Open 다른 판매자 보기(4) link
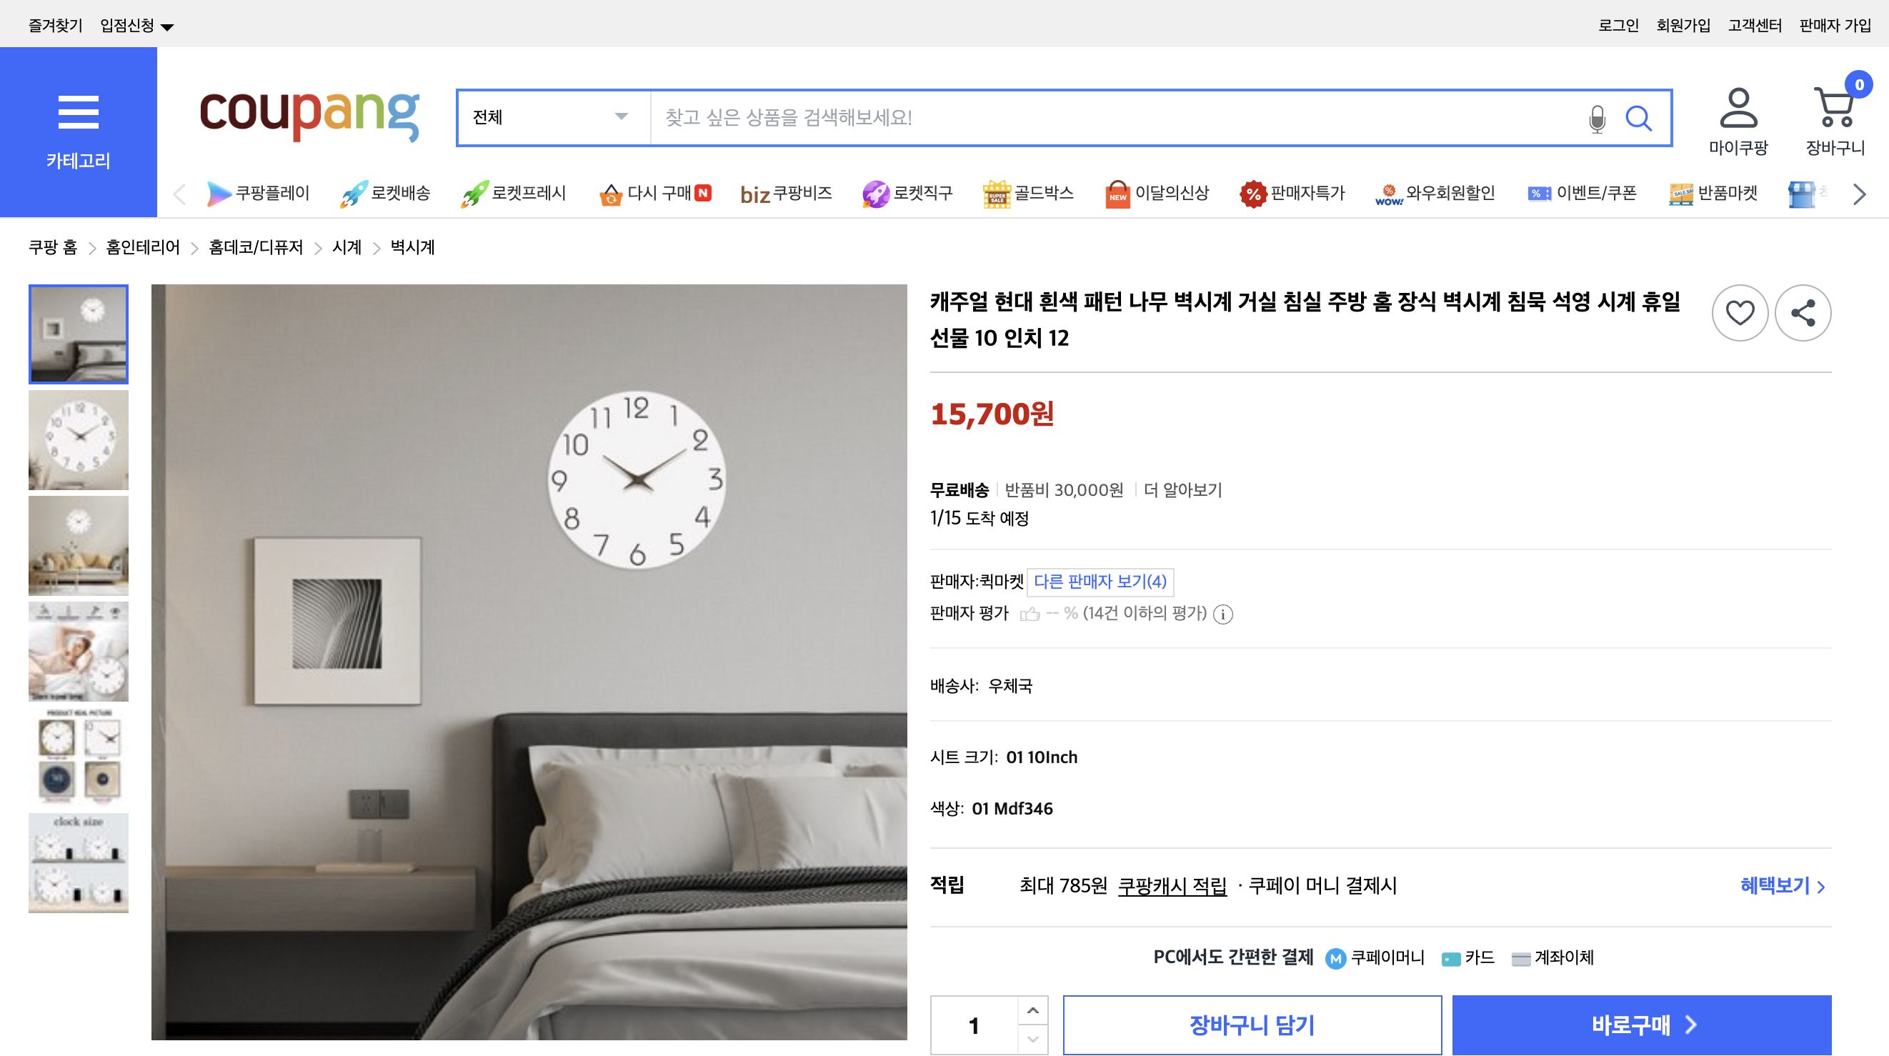 click(x=1100, y=582)
